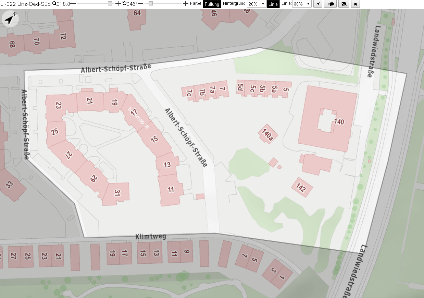The image size is (424, 298).
Task: Click the rotation minus sign
Action: click(x=140, y=4)
